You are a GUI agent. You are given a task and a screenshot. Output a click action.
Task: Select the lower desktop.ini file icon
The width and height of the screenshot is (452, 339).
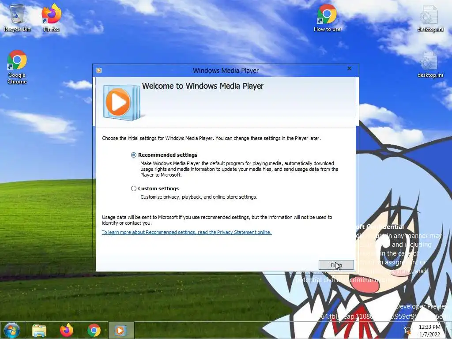point(430,65)
